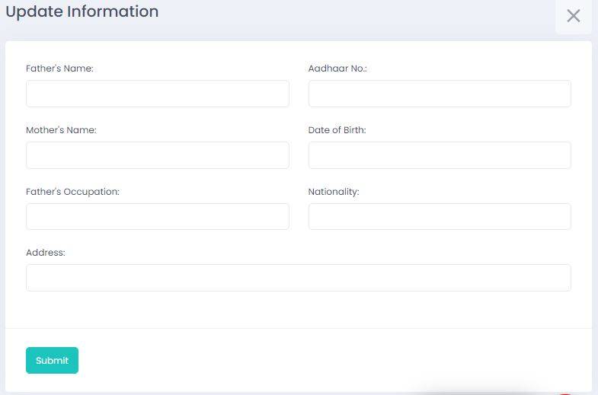Screen dimensions: 598x395
Task: Click the "Aadhaar No.:" label text
Action: point(337,68)
